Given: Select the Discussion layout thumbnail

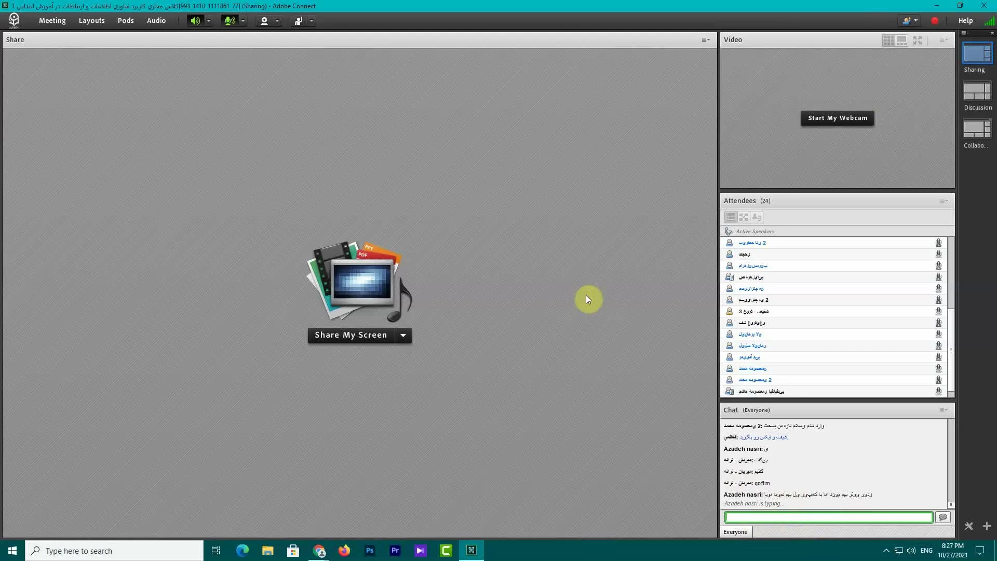Looking at the screenshot, I should coord(977,91).
